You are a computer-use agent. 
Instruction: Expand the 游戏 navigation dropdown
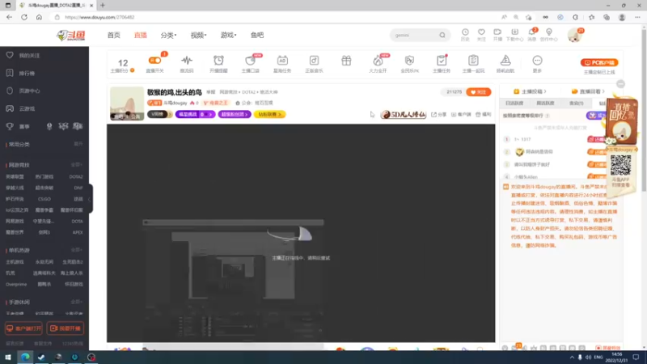click(x=228, y=35)
